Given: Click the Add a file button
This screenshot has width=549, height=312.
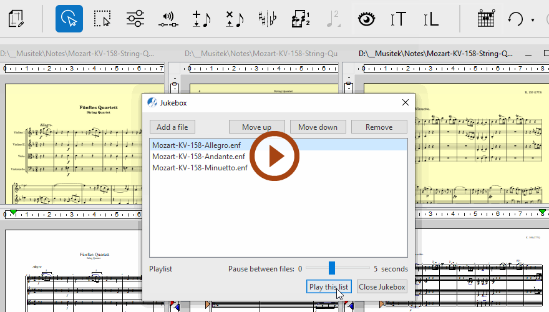Looking at the screenshot, I should 172,127.
